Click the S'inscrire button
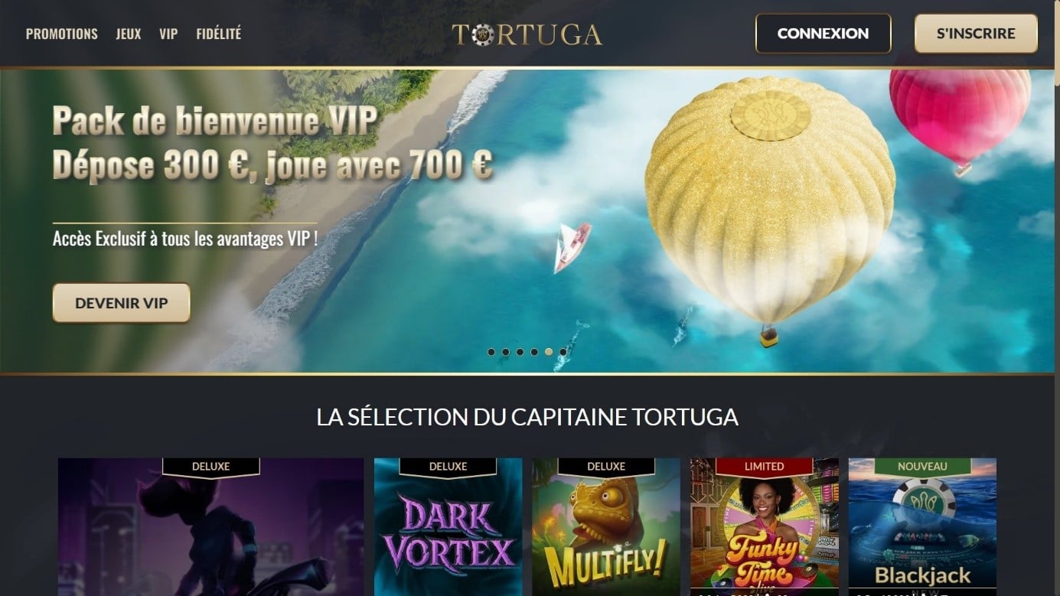Viewport: 1060px width, 596px height. pos(976,34)
